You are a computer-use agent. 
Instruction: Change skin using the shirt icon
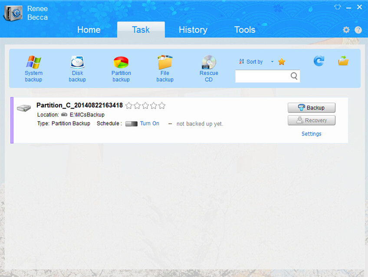pos(338,7)
